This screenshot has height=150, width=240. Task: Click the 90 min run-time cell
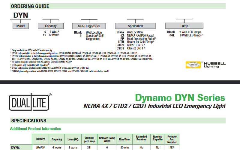[x=124, y=148]
